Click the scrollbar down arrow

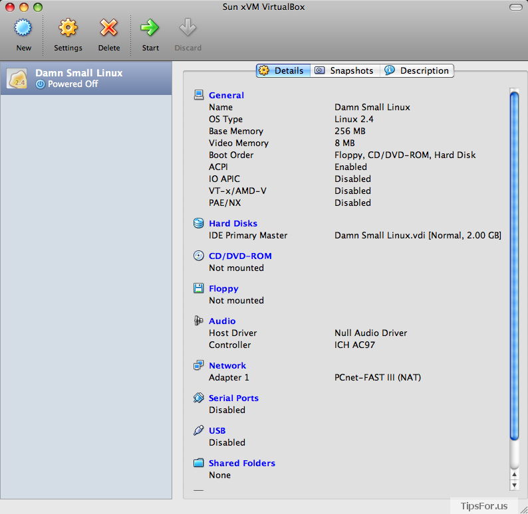[x=514, y=485]
